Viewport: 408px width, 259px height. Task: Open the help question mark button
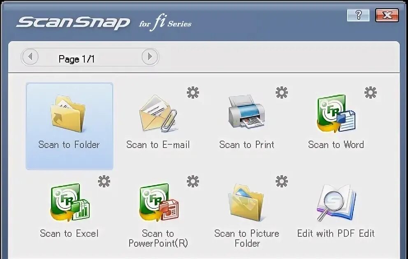tap(358, 15)
